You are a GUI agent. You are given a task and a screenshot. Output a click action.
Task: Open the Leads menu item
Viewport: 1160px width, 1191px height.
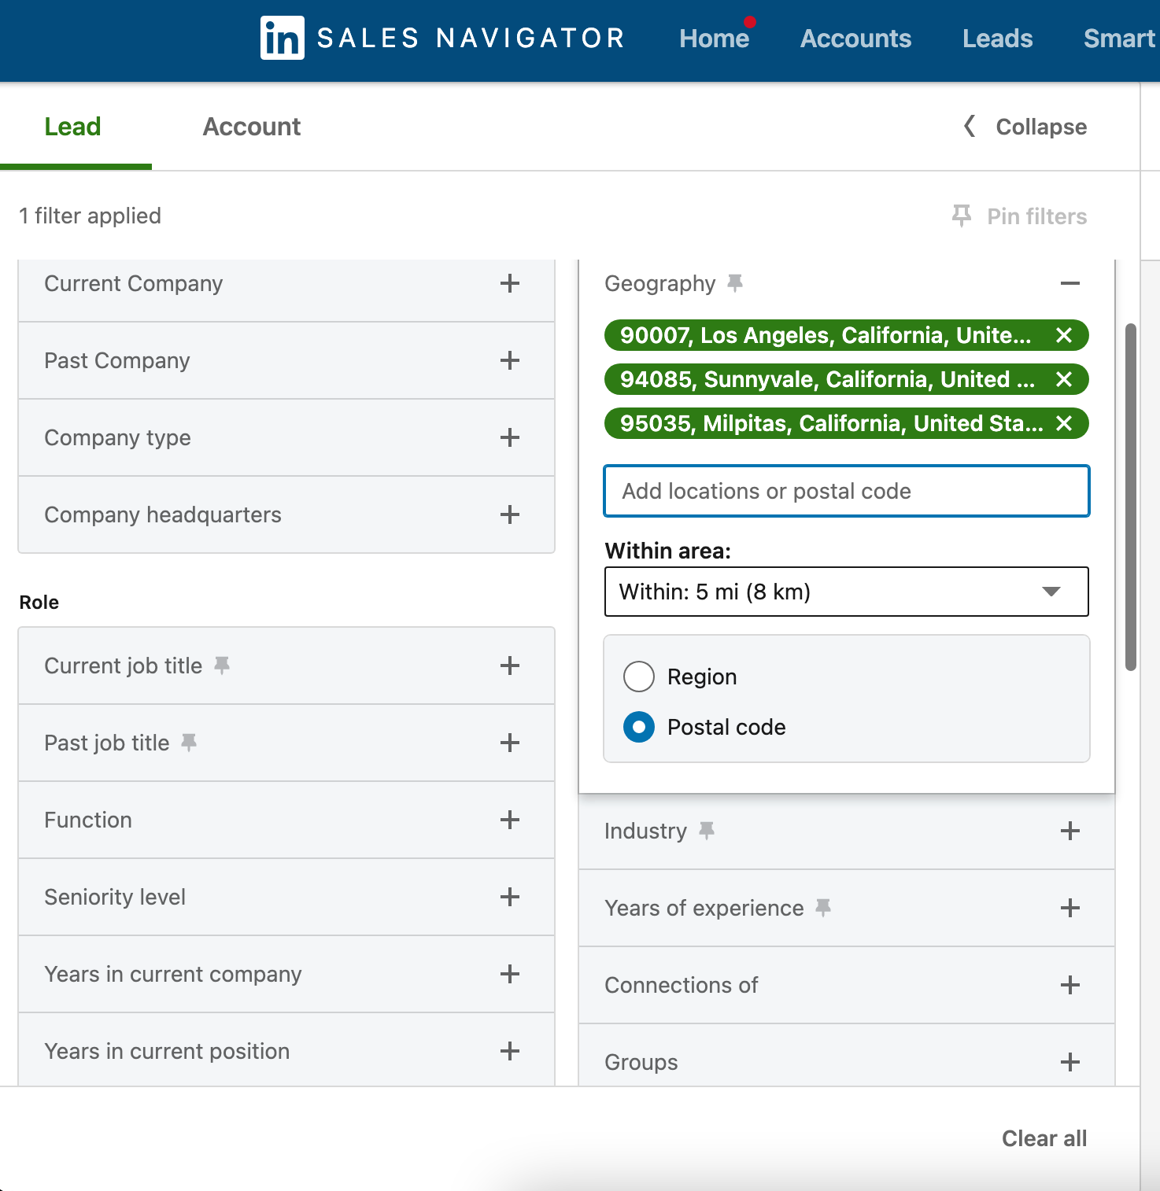(x=997, y=39)
